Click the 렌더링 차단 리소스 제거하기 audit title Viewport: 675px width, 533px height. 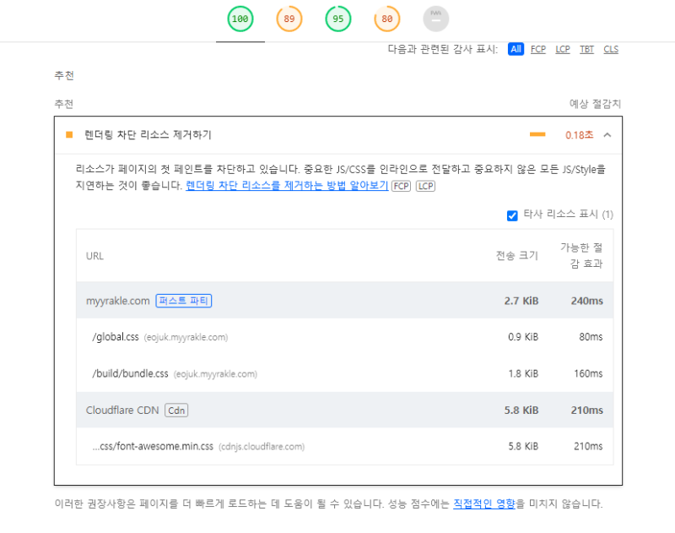point(148,135)
